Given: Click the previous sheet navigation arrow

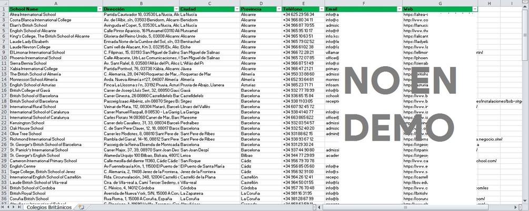Looking at the screenshot, I should point(9,207).
